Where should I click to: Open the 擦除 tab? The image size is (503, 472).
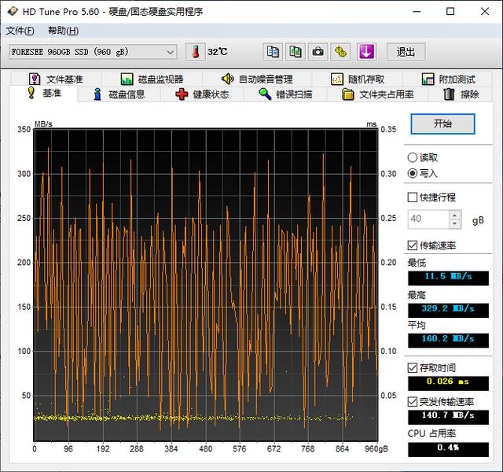(461, 94)
